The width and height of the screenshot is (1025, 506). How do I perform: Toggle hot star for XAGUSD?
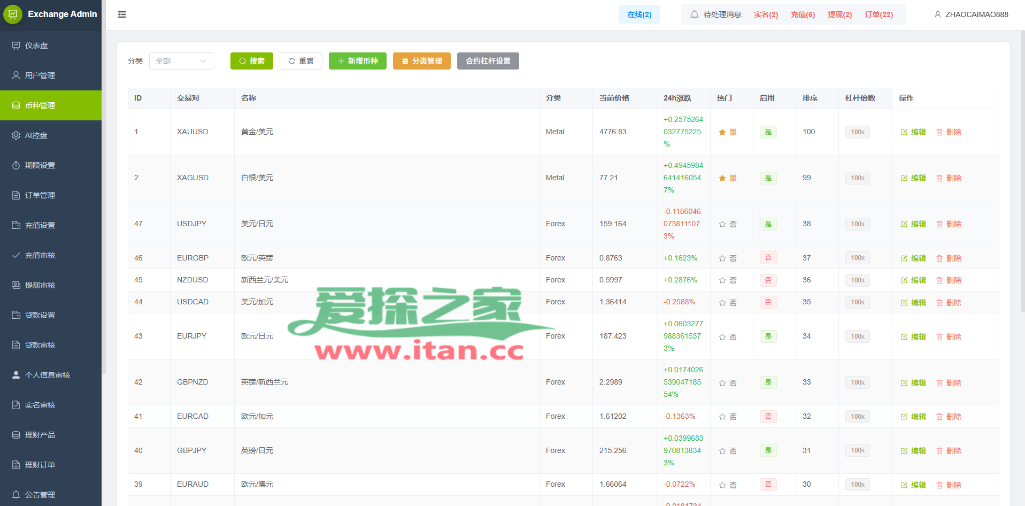(x=722, y=178)
